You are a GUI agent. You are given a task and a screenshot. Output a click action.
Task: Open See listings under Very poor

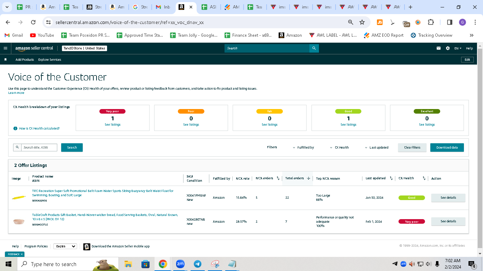click(x=112, y=125)
